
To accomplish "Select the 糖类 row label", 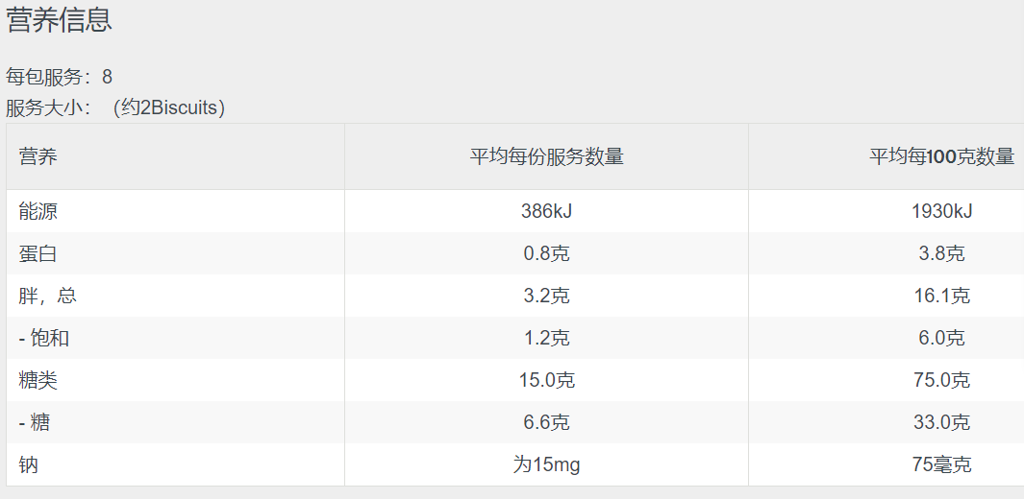I will coord(38,380).
